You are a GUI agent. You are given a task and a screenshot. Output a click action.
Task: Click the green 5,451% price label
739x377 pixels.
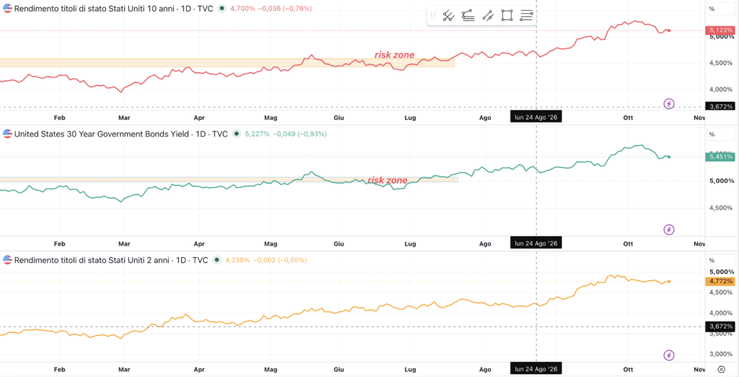720,157
